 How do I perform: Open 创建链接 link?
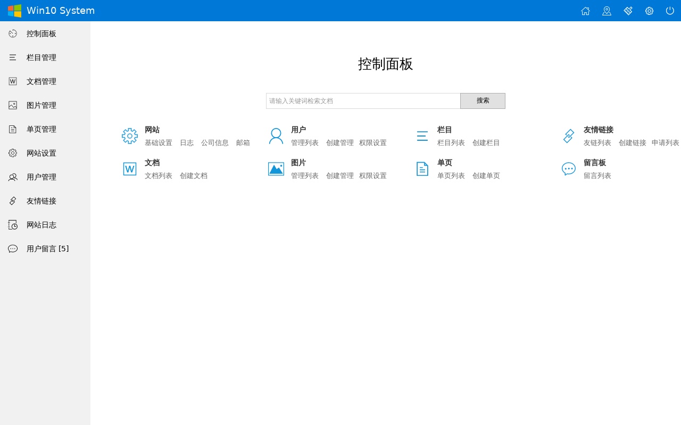(633, 143)
